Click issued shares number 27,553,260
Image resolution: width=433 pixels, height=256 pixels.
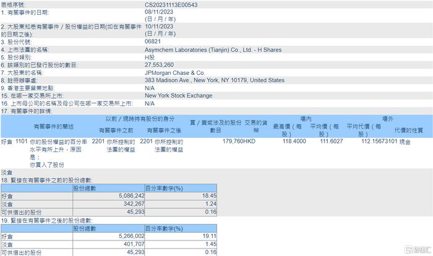(159, 65)
